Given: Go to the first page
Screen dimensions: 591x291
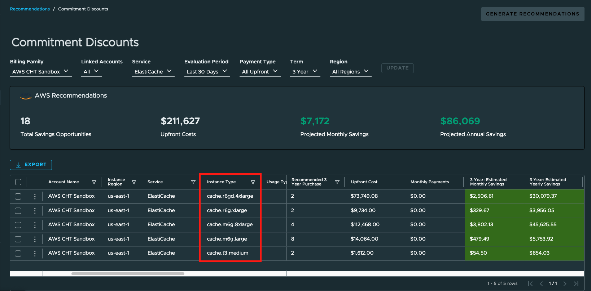Looking at the screenshot, I should click(530, 284).
